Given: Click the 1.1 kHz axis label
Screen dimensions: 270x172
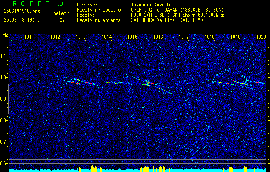Looking at the screenshot, I should pyautogui.click(x=4, y=56).
